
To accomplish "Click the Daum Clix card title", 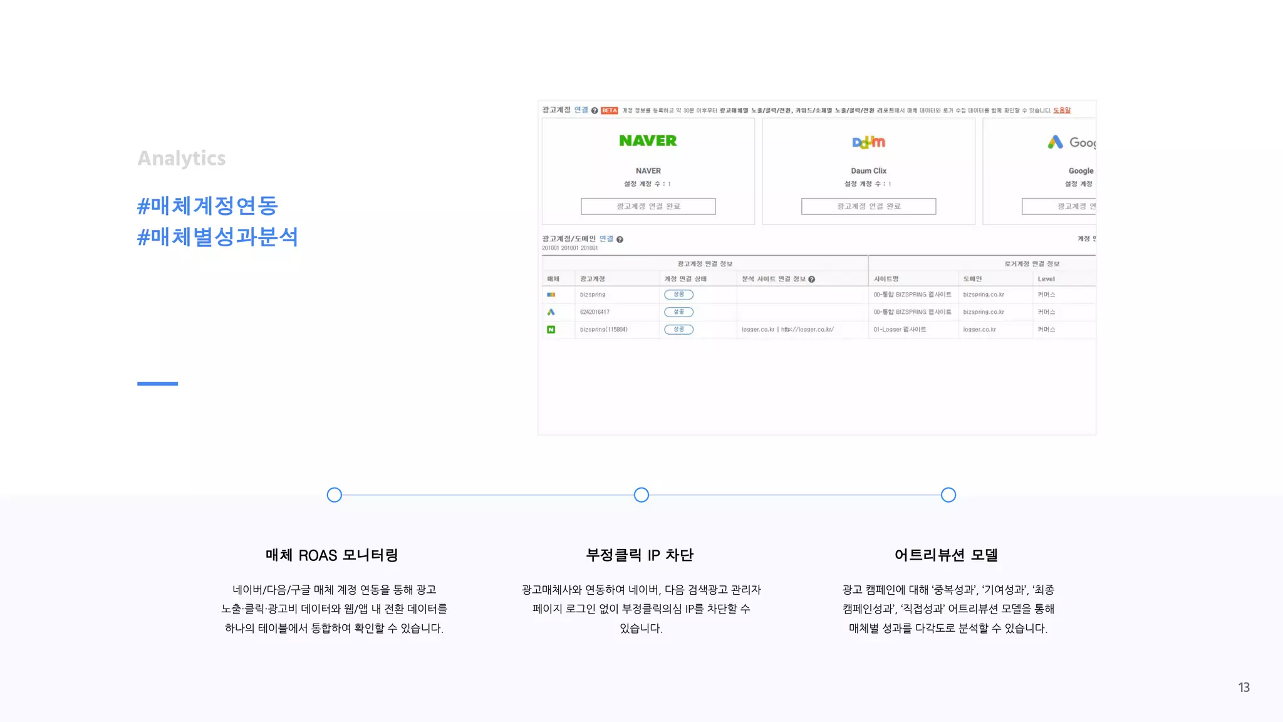I will tap(868, 171).
